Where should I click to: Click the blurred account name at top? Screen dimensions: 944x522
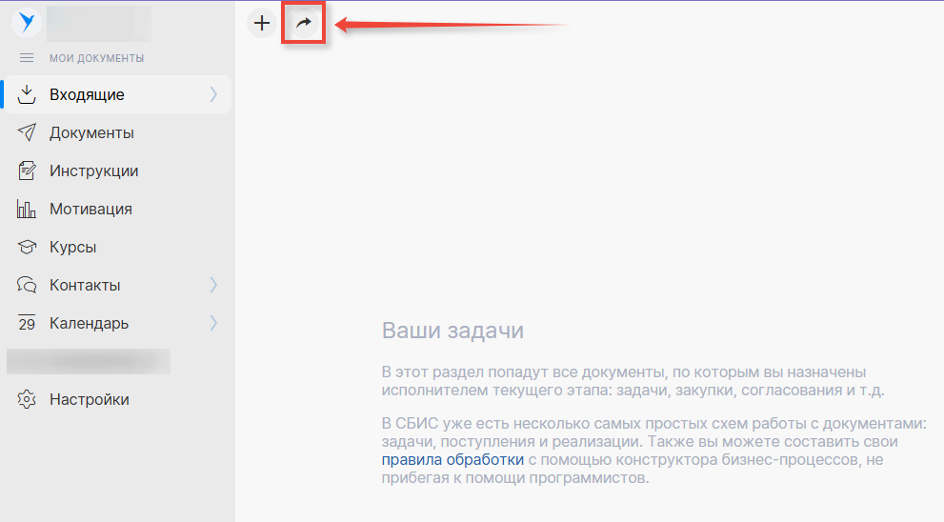[98, 22]
